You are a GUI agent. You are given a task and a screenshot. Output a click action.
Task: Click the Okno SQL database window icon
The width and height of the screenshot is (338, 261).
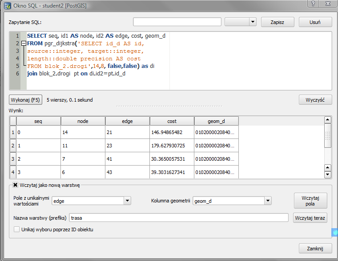(8, 5)
